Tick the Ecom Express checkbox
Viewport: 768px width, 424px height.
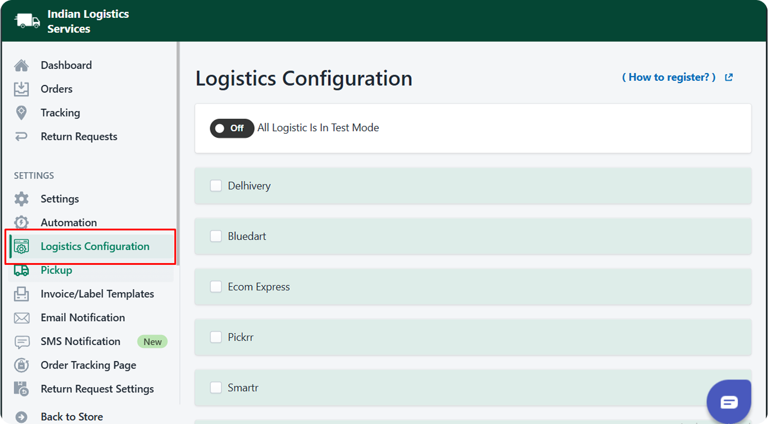point(216,287)
